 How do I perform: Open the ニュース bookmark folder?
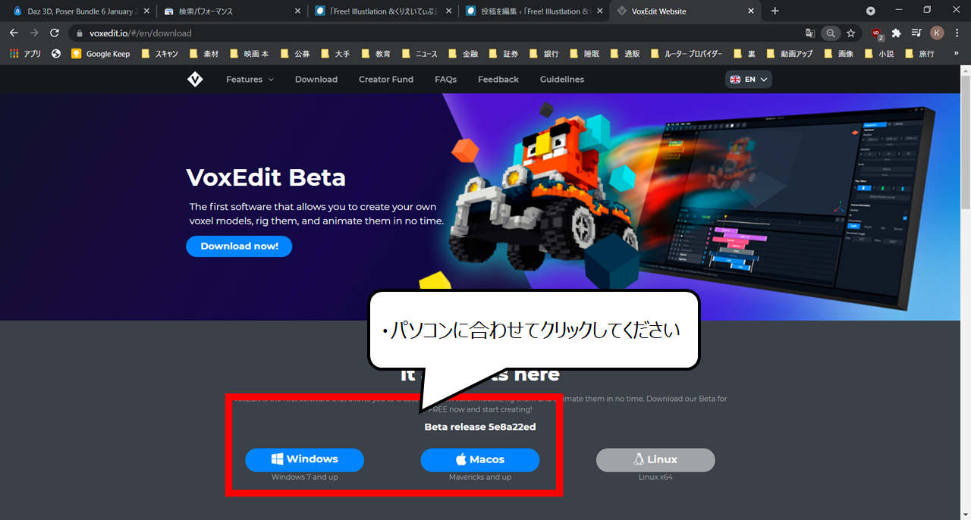point(420,54)
